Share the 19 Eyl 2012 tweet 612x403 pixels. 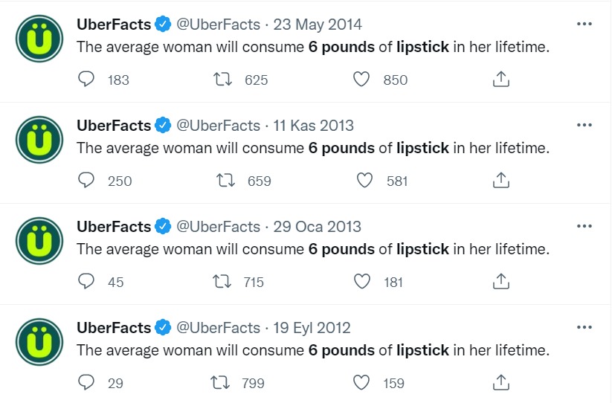point(501,383)
